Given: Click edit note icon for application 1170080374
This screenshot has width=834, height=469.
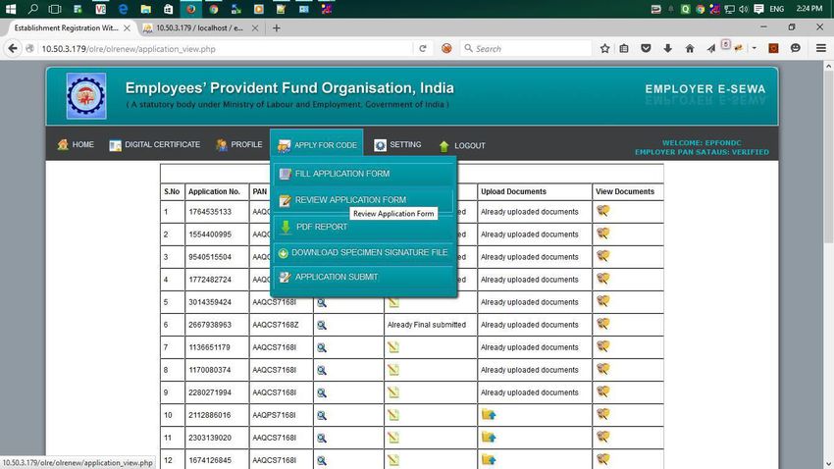Looking at the screenshot, I should pyautogui.click(x=393, y=370).
